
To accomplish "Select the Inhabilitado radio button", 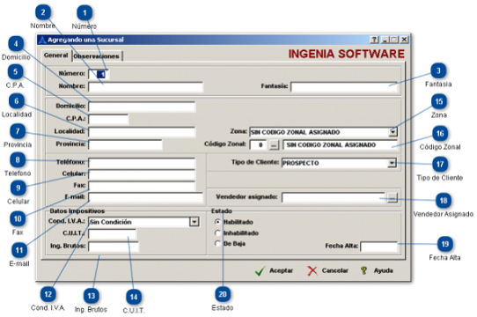I will tap(217, 233).
